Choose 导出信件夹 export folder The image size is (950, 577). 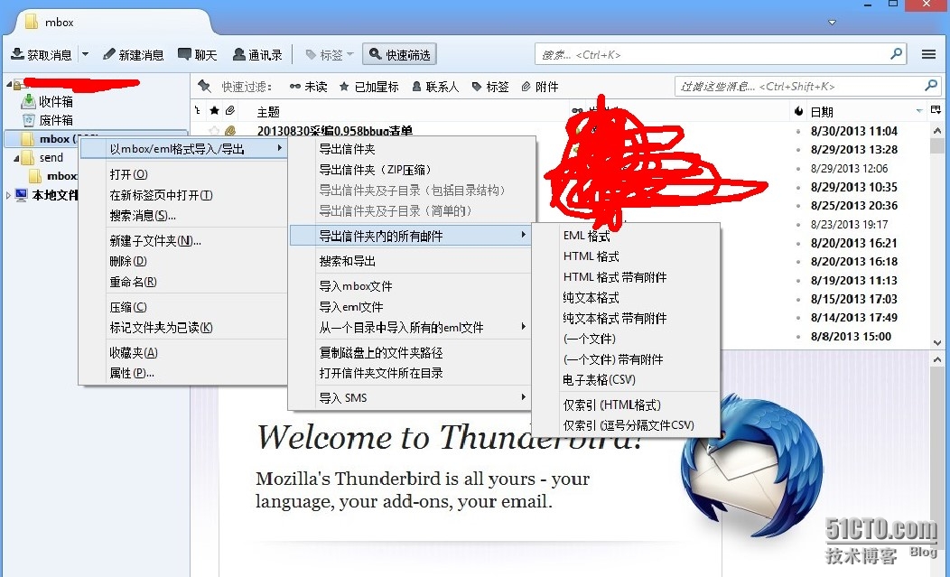(x=347, y=149)
